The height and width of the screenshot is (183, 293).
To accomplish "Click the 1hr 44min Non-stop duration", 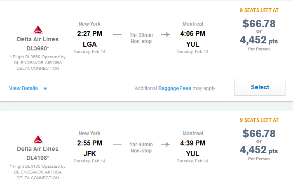I will tap(141, 147).
